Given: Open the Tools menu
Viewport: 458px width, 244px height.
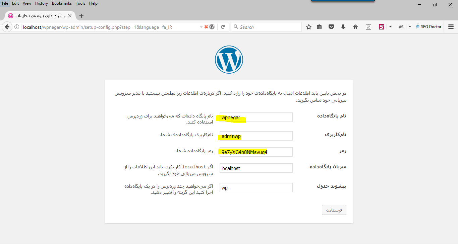Looking at the screenshot, I should [x=80, y=3].
